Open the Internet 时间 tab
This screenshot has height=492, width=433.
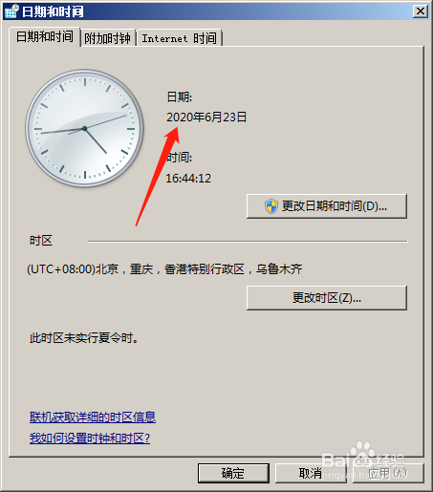[x=179, y=38]
